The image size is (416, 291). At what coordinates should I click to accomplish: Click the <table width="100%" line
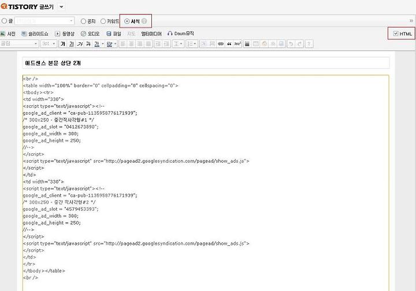click(x=101, y=86)
